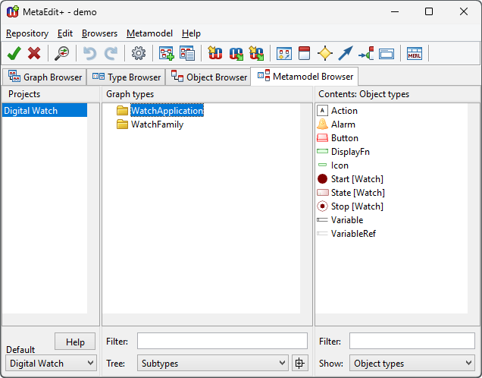Click the red Abandon X icon
This screenshot has height=378, width=482.
[x=34, y=53]
